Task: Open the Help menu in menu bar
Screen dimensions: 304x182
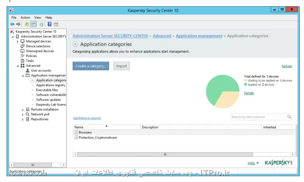Action: 49,17
